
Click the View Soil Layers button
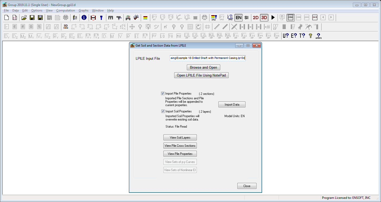[x=180, y=137]
